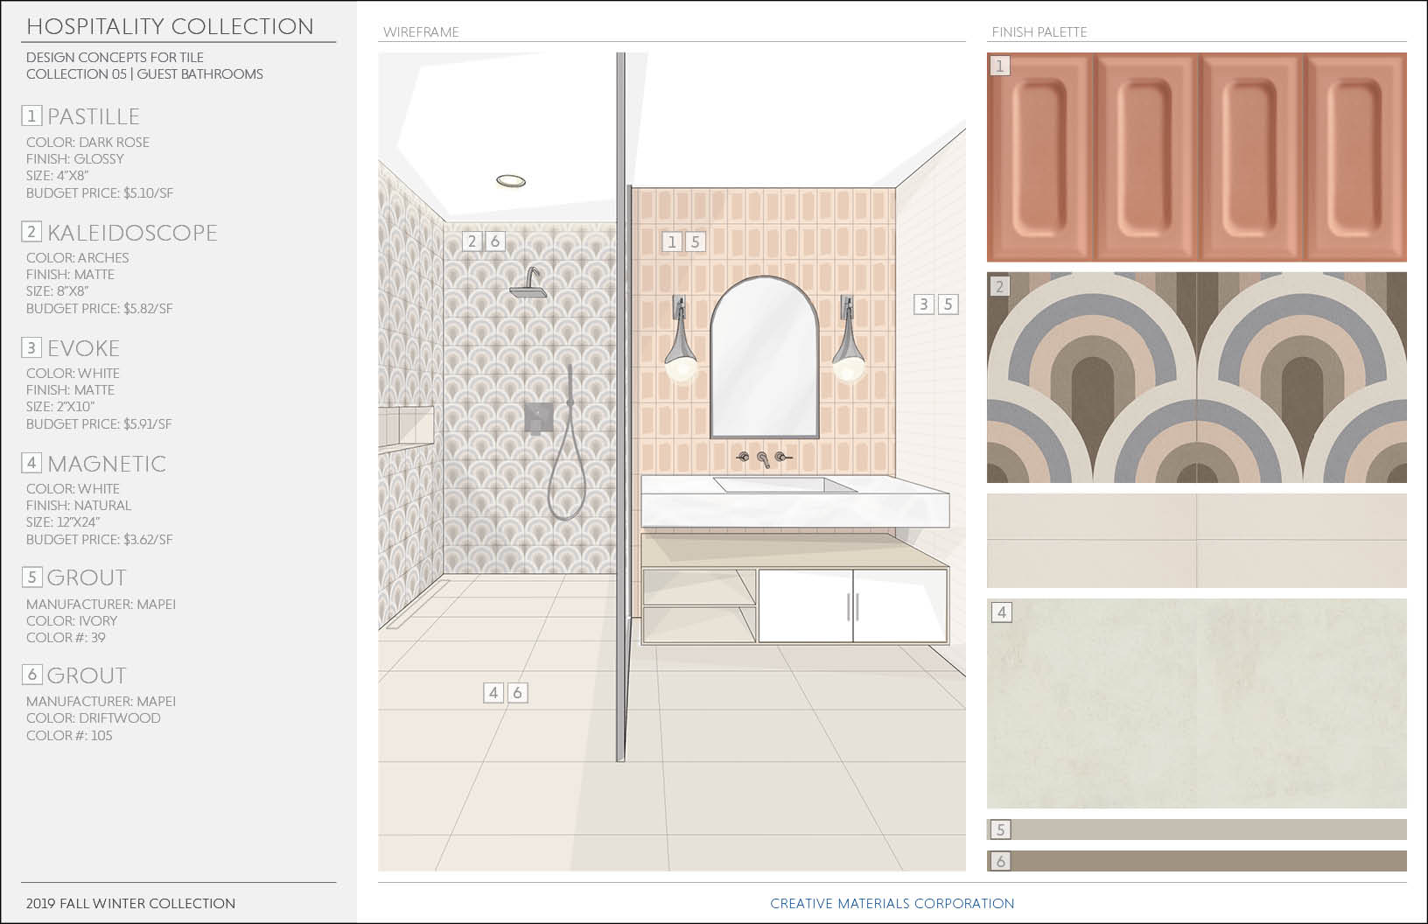Viewport: 1428px width, 924px height.
Task: Click the 'KALEIDOSCOPE' heading
Action: click(x=132, y=233)
